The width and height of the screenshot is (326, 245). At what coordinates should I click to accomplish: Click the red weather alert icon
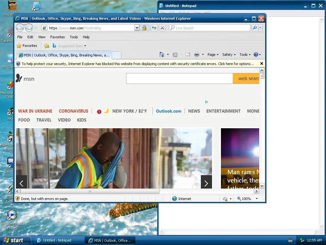pos(99,112)
